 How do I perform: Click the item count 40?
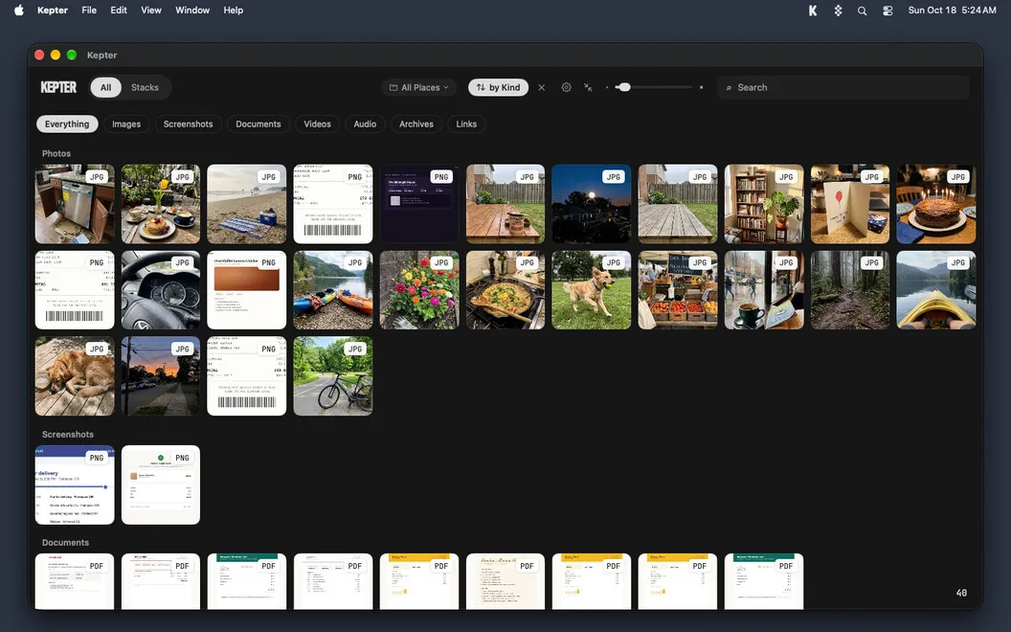click(961, 593)
